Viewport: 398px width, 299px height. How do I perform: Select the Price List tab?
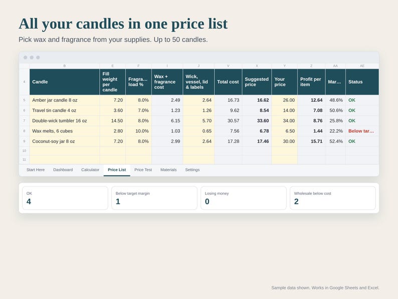click(x=117, y=170)
